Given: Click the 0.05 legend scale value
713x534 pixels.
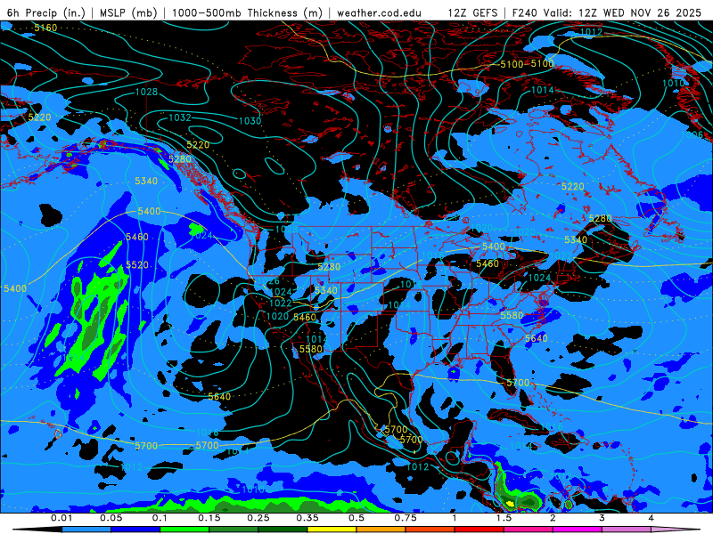Looking at the screenshot, I should point(111,518).
